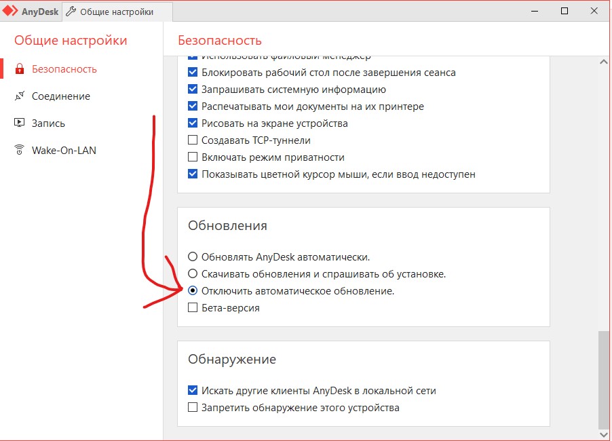Minimize the AnyDesk window

pos(535,11)
